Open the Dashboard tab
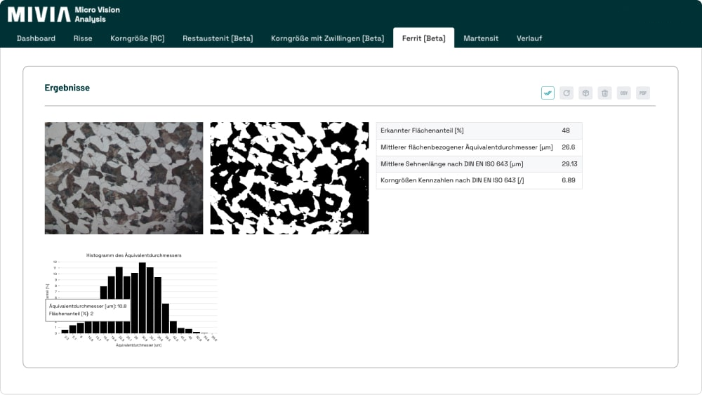702x395 pixels. [x=36, y=38]
